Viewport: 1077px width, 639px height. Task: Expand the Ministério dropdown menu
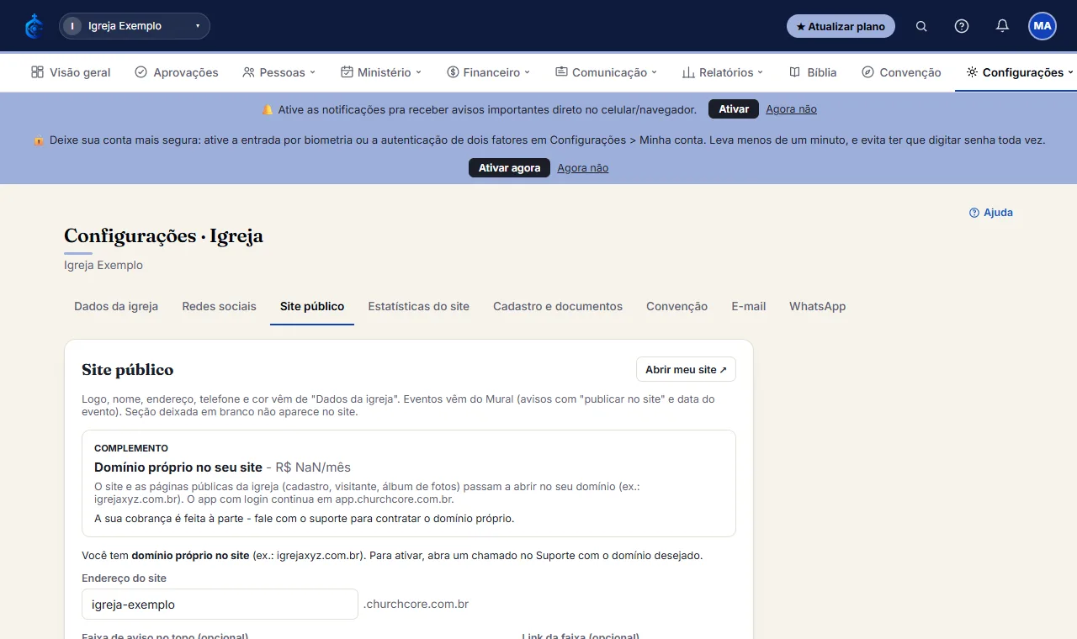pos(381,72)
